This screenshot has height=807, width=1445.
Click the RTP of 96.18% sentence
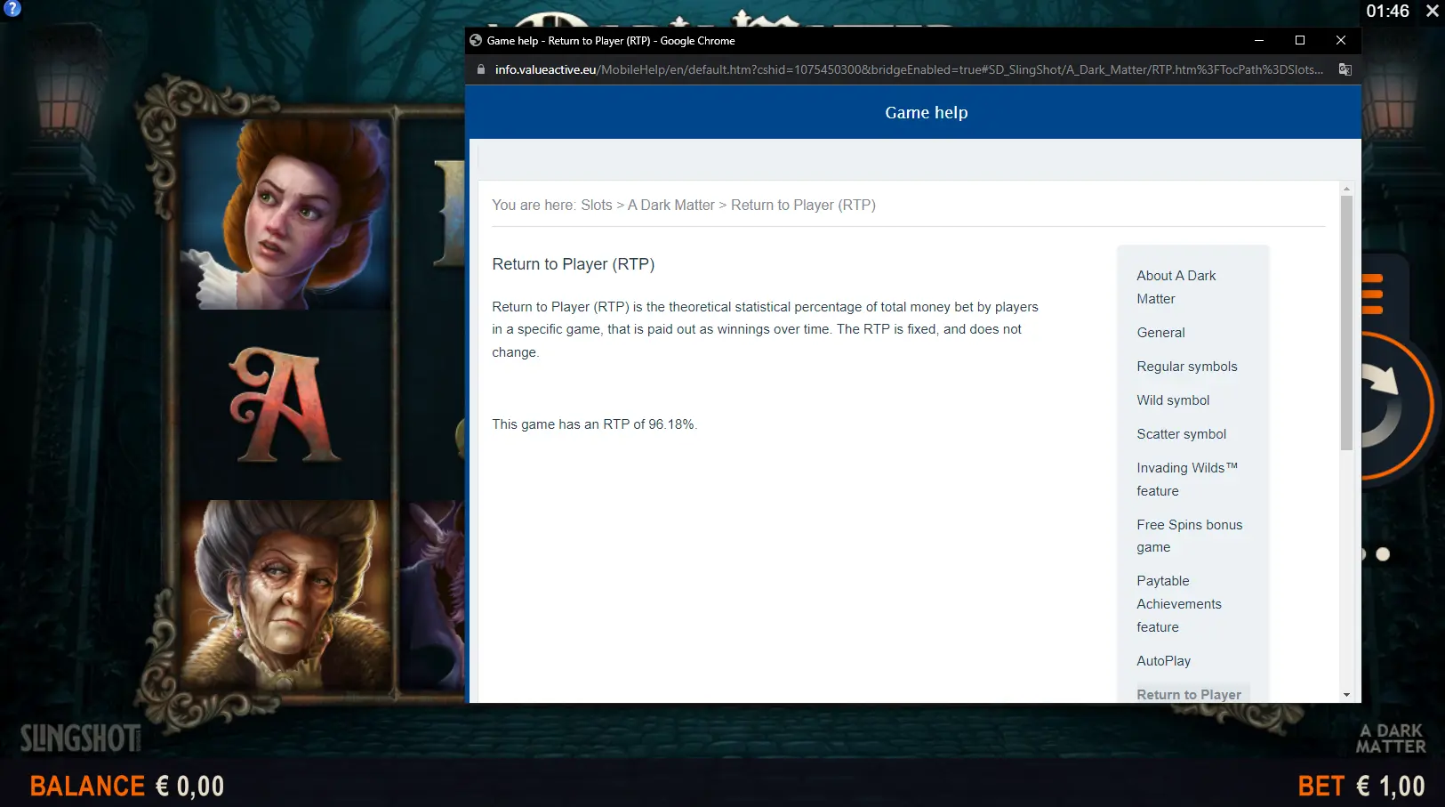point(595,424)
